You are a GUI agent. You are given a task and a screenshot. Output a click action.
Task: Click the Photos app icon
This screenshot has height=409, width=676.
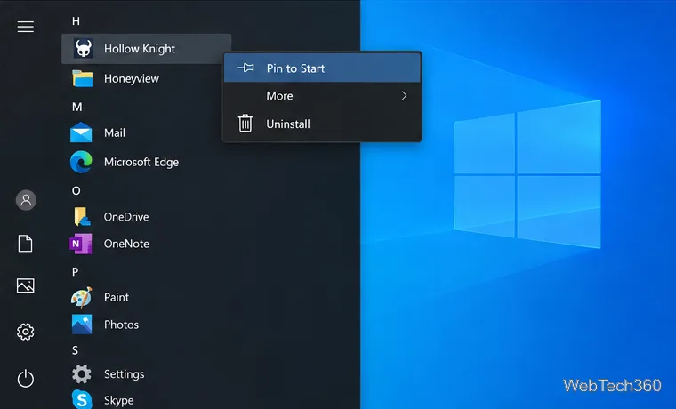click(x=82, y=325)
